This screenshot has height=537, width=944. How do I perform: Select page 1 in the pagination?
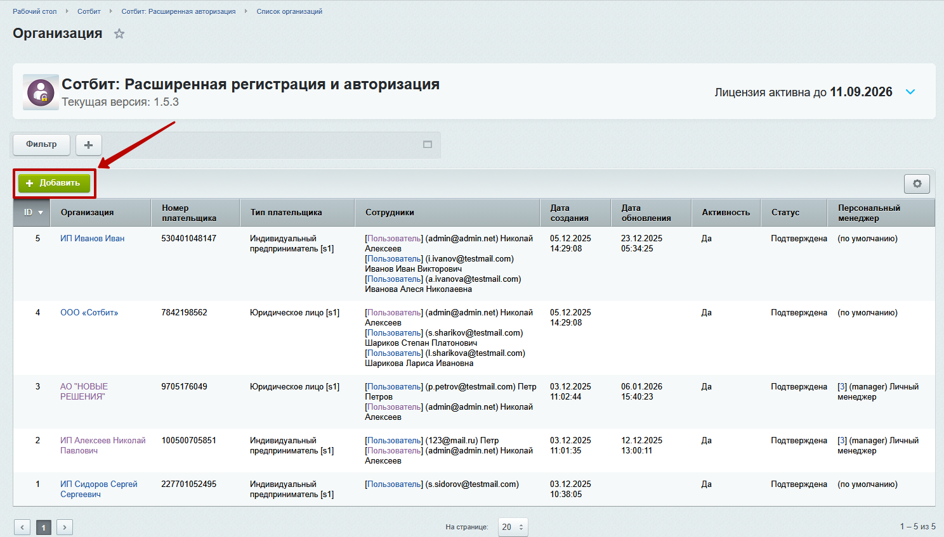pyautogui.click(x=43, y=526)
